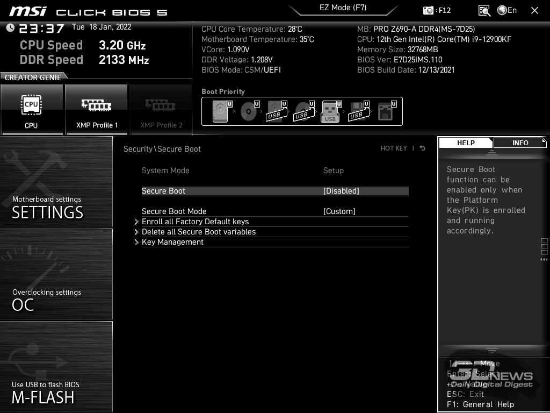Image resolution: width=550 pixels, height=413 pixels.
Task: Click the side panel collapse arrows
Action: [x=544, y=260]
